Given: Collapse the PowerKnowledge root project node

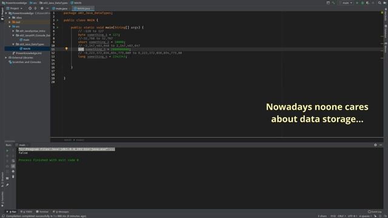Looking at the screenshot, I should 6,13.
